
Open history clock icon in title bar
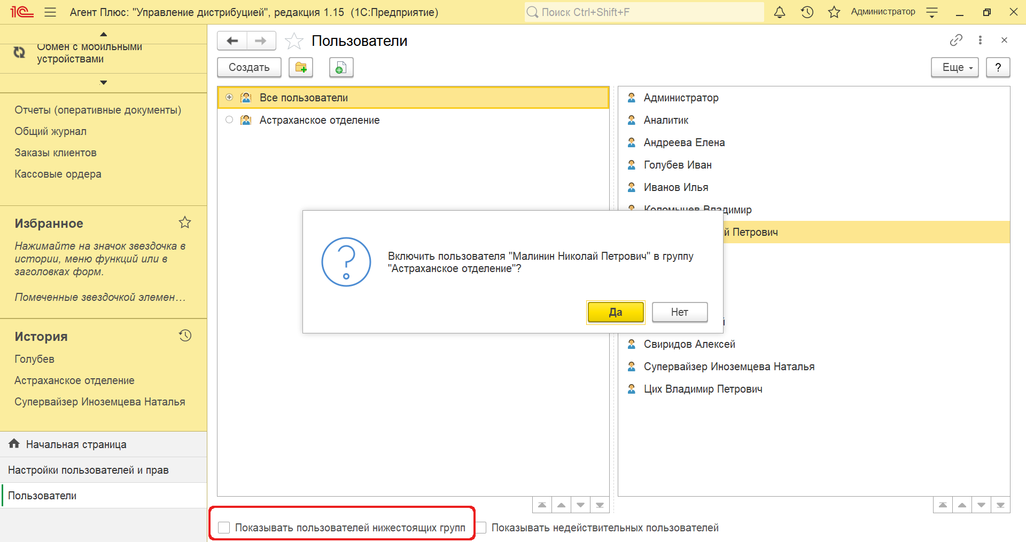[807, 12]
